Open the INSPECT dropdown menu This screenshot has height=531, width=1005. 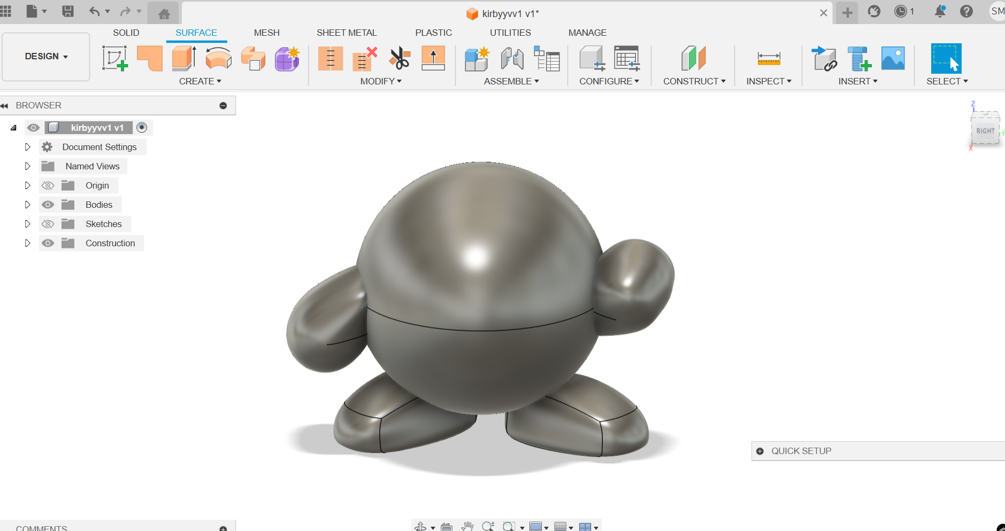(x=769, y=81)
